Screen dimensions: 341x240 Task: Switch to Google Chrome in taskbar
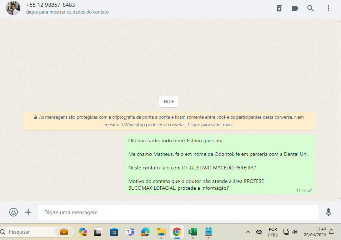[177, 232]
